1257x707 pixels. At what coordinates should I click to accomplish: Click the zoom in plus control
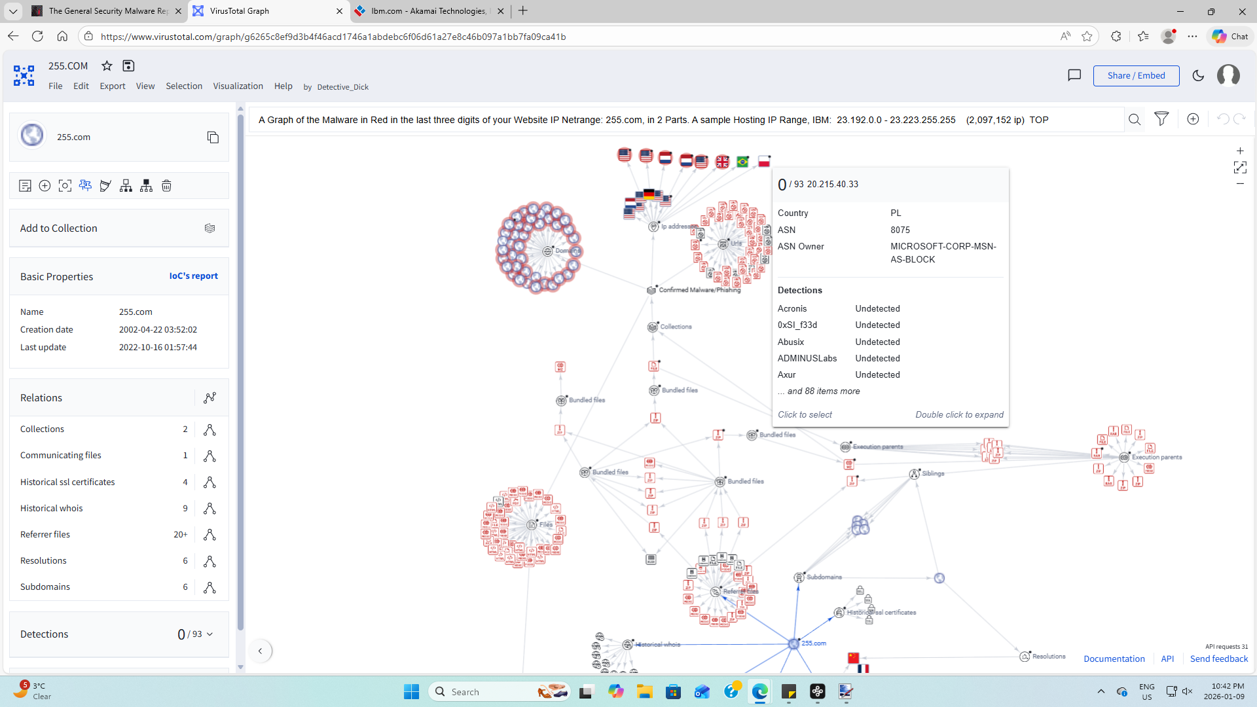[x=1240, y=151]
